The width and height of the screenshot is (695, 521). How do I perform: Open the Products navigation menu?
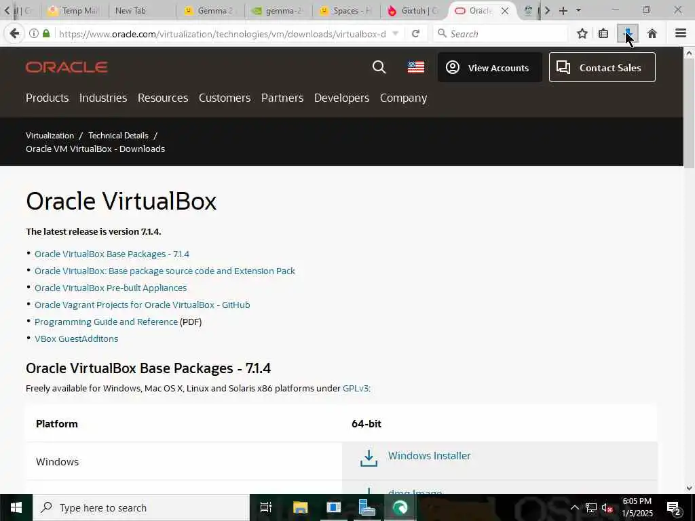(47, 98)
